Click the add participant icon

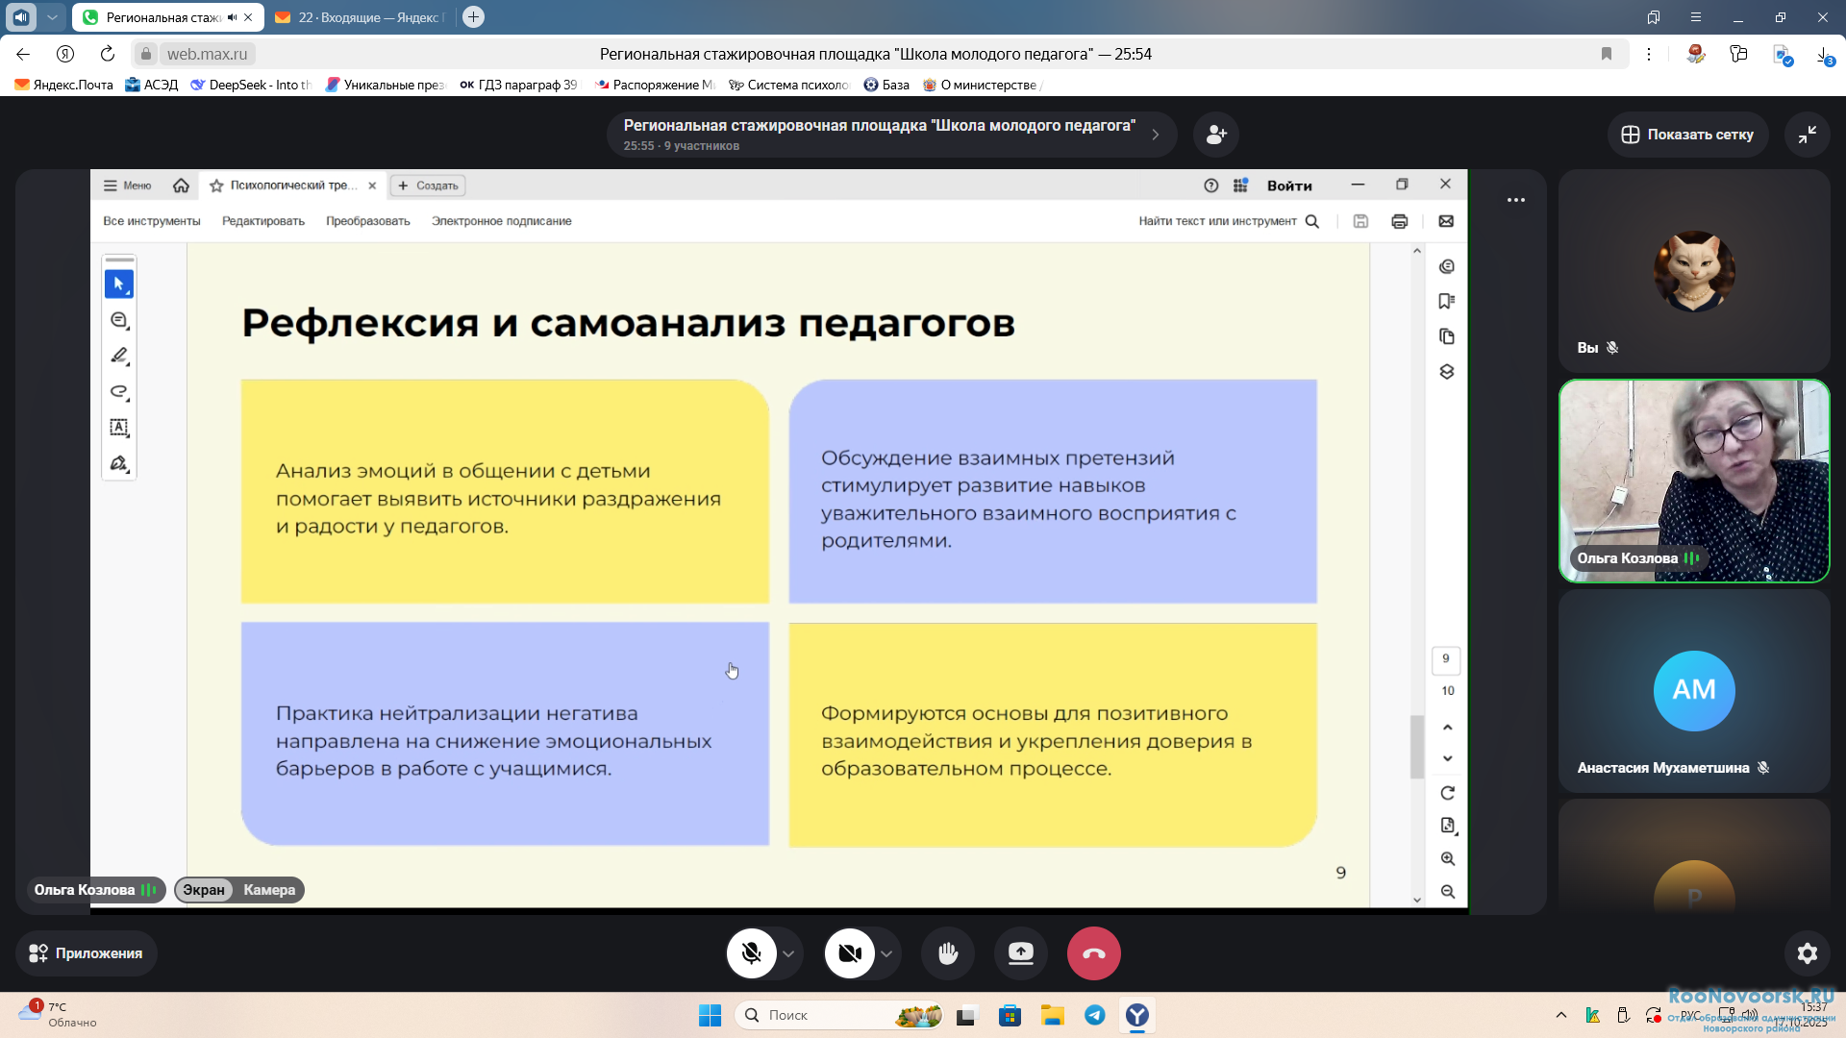[x=1216, y=135]
